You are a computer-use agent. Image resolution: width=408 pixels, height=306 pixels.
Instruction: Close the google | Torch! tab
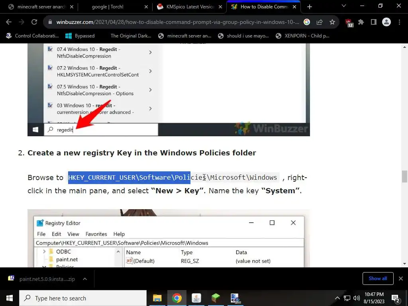(x=146, y=7)
